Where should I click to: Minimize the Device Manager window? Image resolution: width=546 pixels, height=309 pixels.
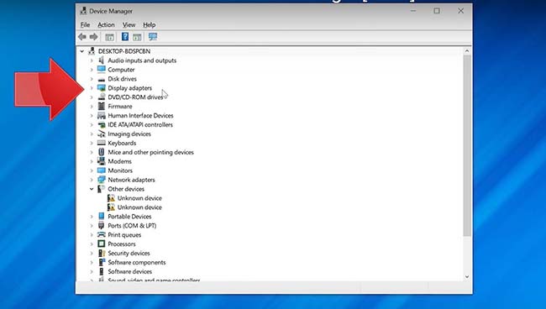point(413,11)
